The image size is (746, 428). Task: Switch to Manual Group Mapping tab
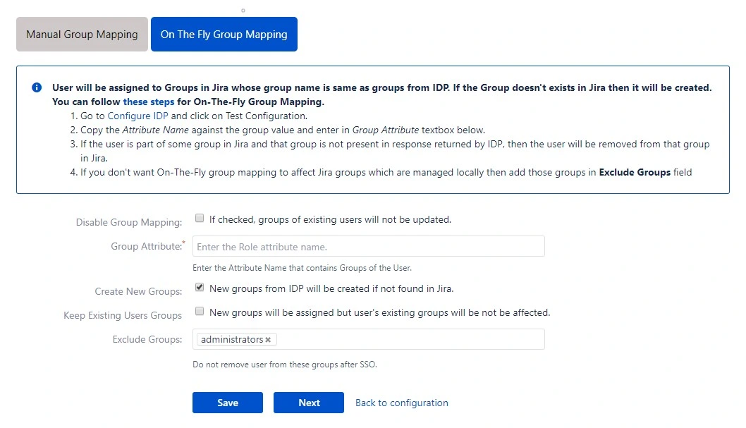point(82,35)
